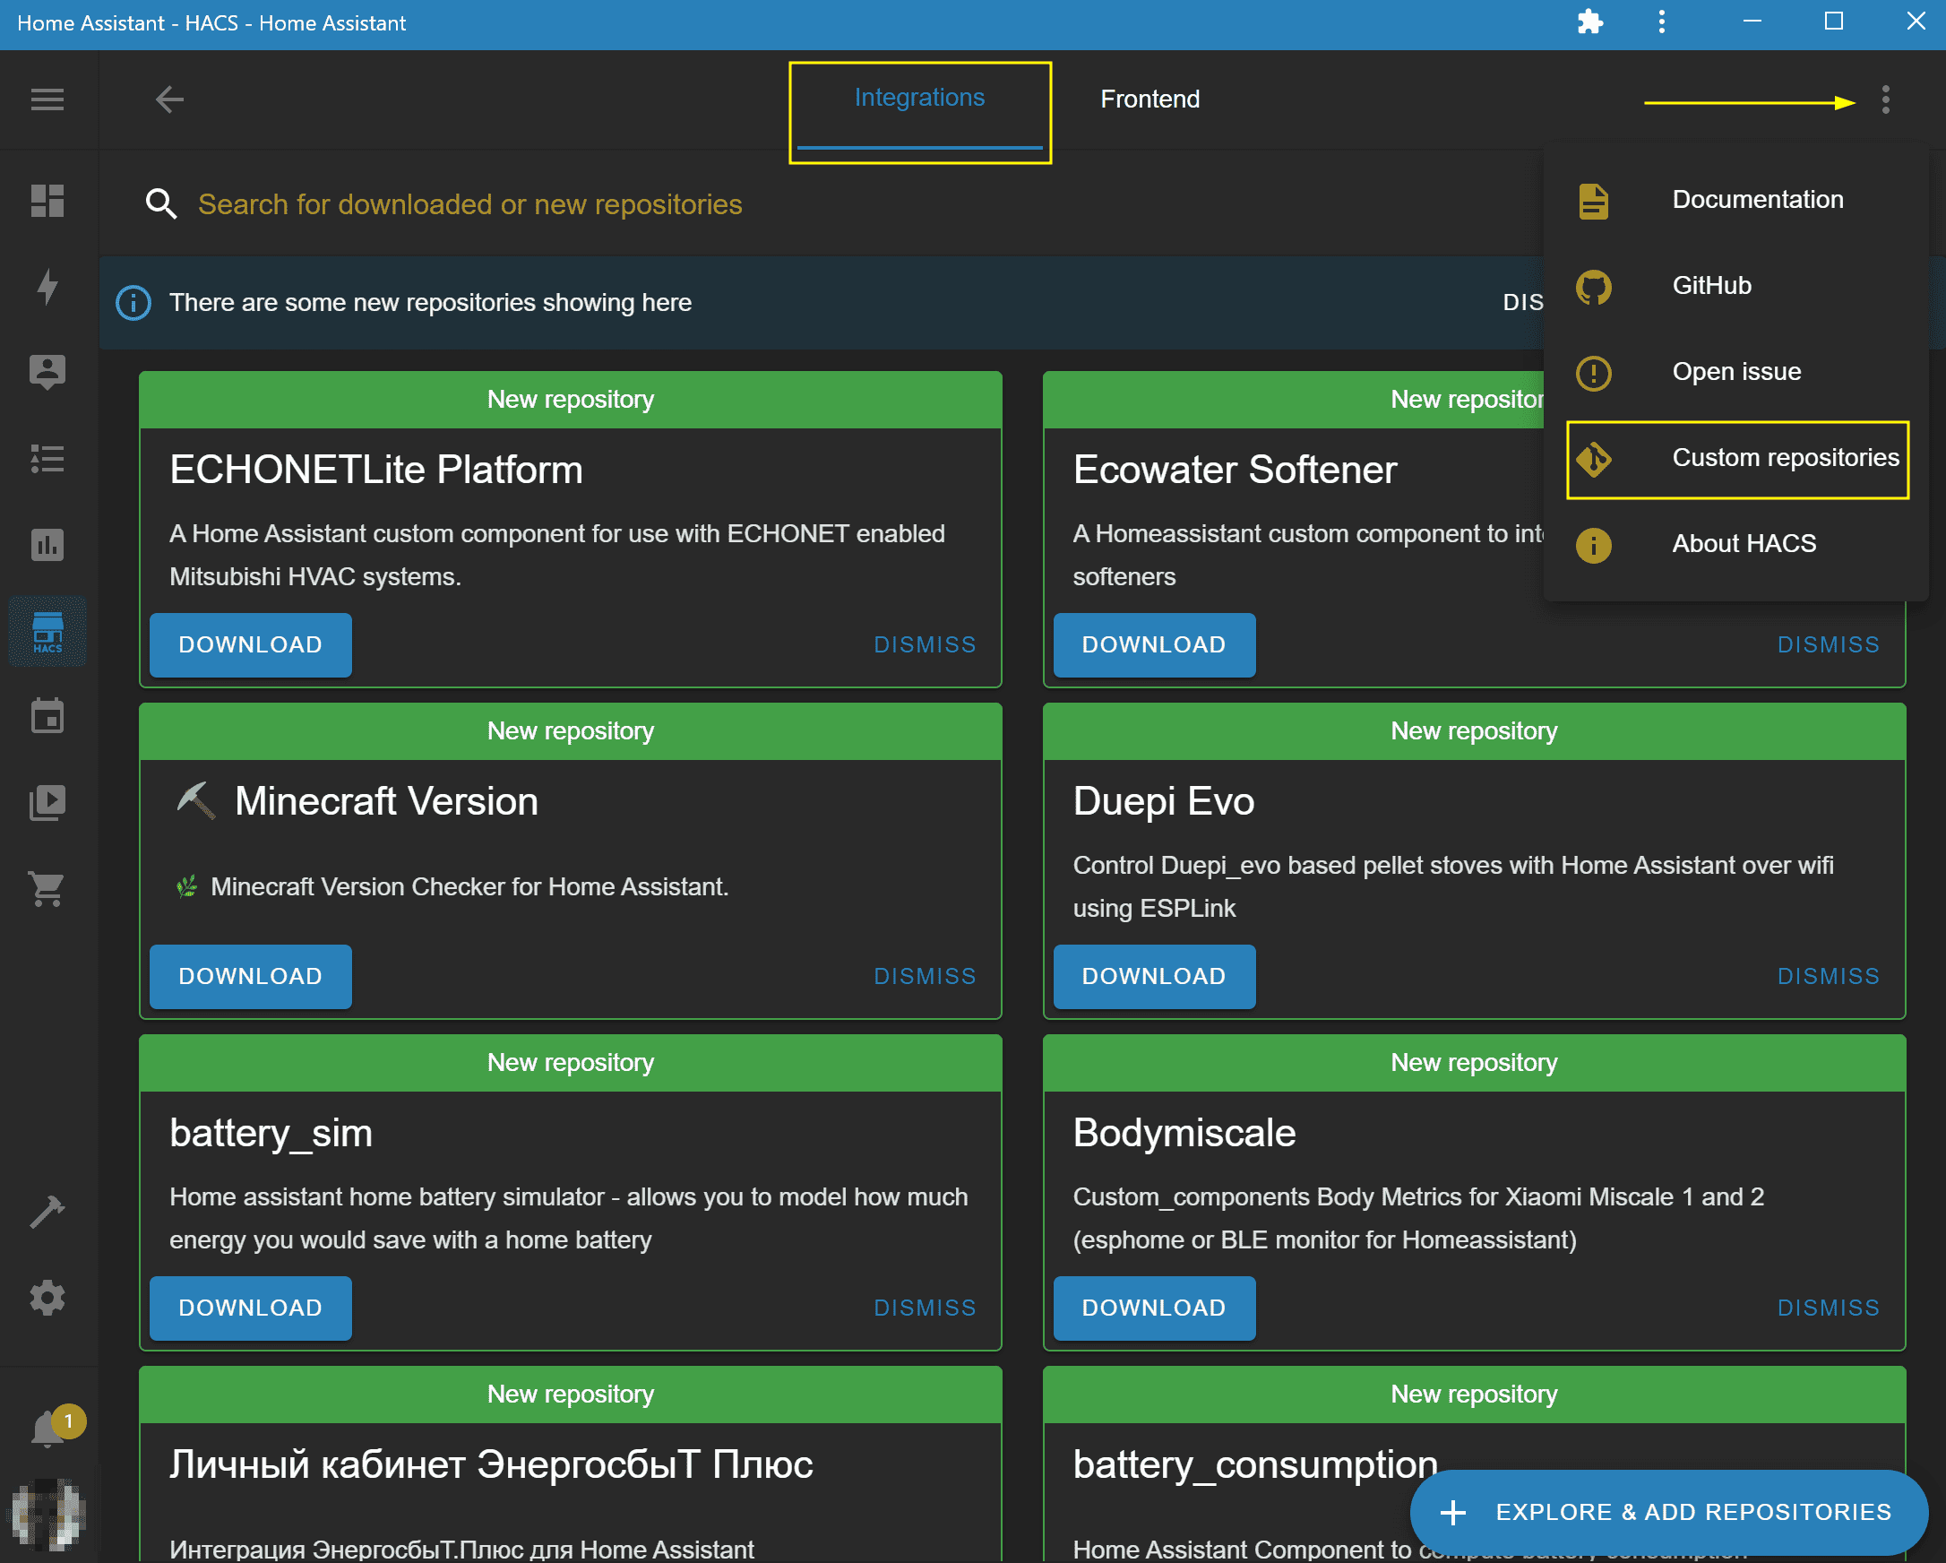Click the Overview dashboard sidebar icon
Image resolution: width=1946 pixels, height=1563 pixels.
click(x=47, y=201)
